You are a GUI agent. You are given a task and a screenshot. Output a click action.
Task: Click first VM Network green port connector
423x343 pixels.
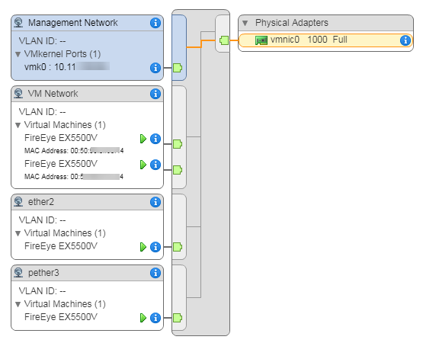178,144
